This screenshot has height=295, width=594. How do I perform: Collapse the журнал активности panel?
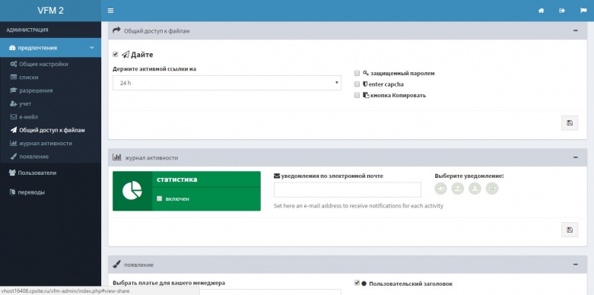click(x=576, y=157)
